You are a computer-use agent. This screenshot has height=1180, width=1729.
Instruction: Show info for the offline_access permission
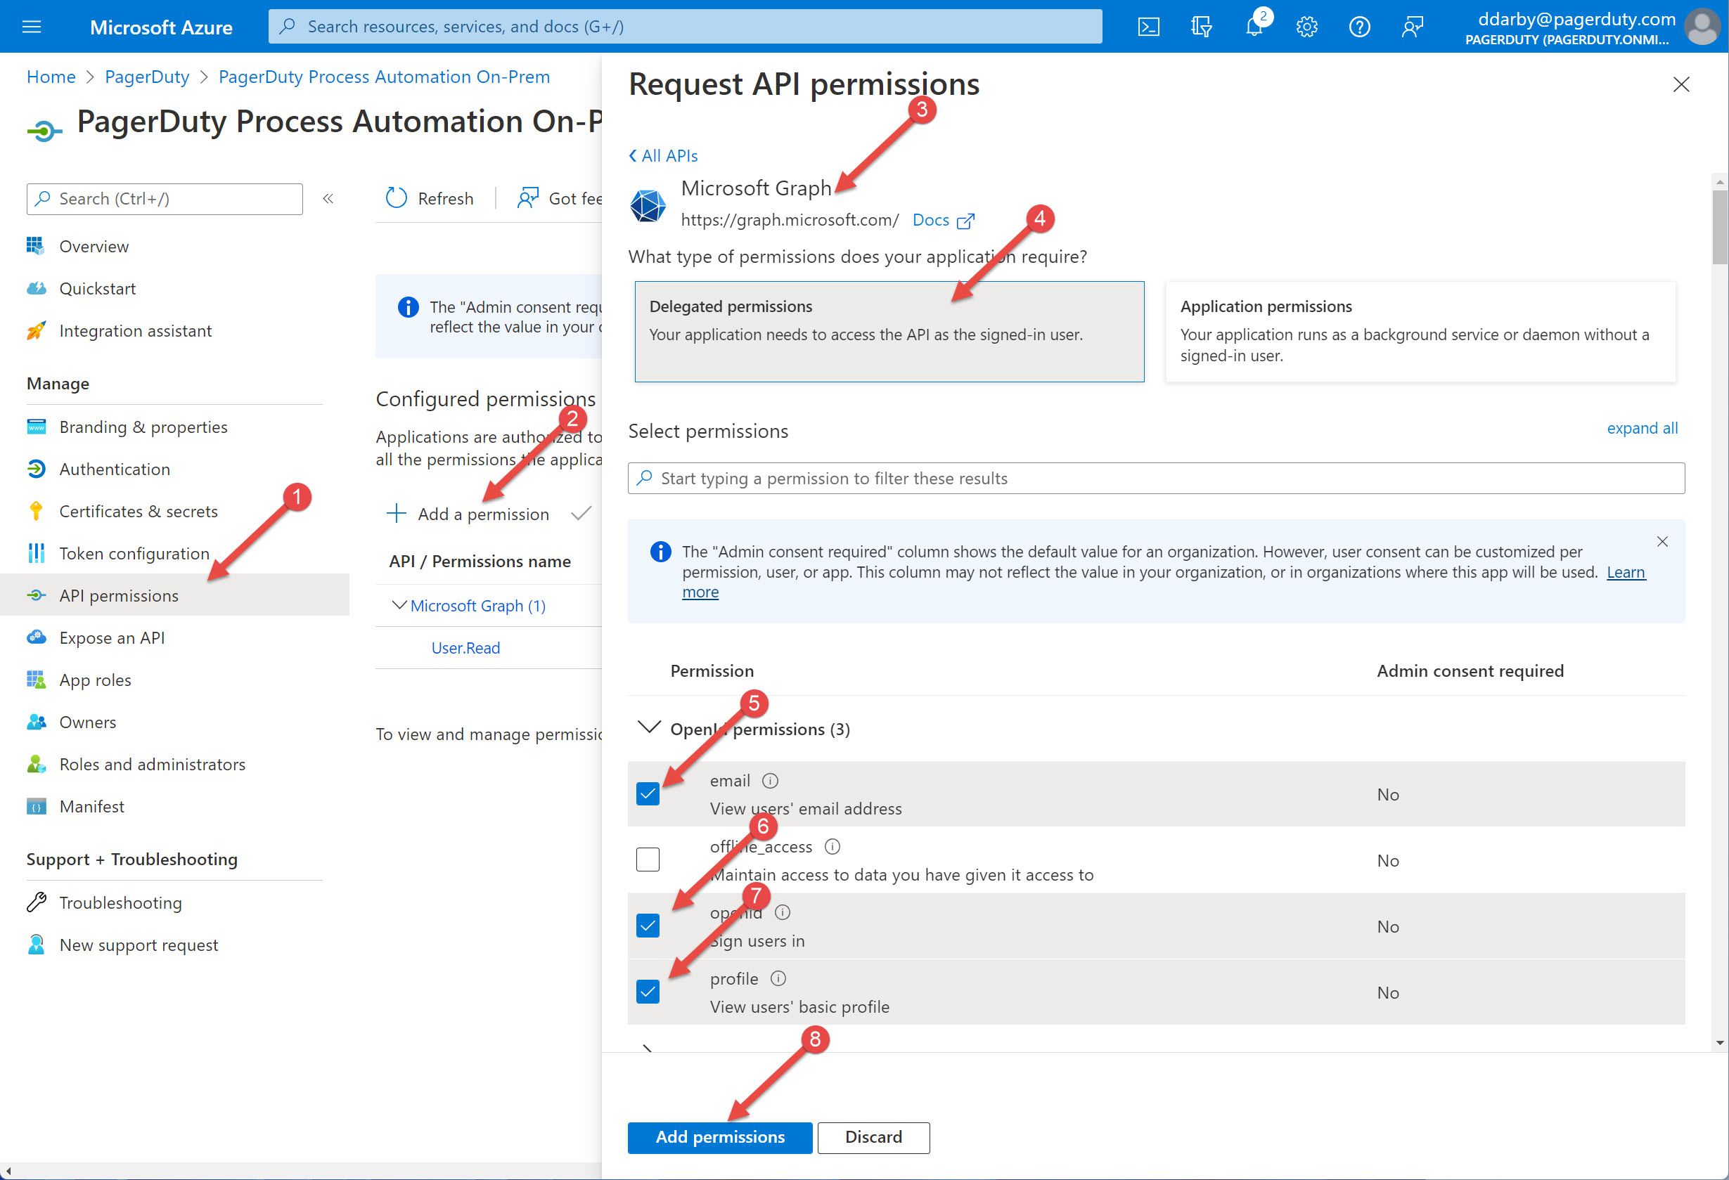pyautogui.click(x=833, y=846)
